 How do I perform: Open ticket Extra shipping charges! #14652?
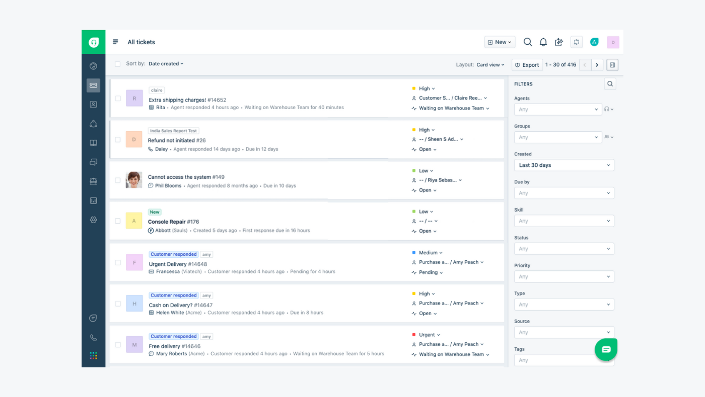point(187,100)
